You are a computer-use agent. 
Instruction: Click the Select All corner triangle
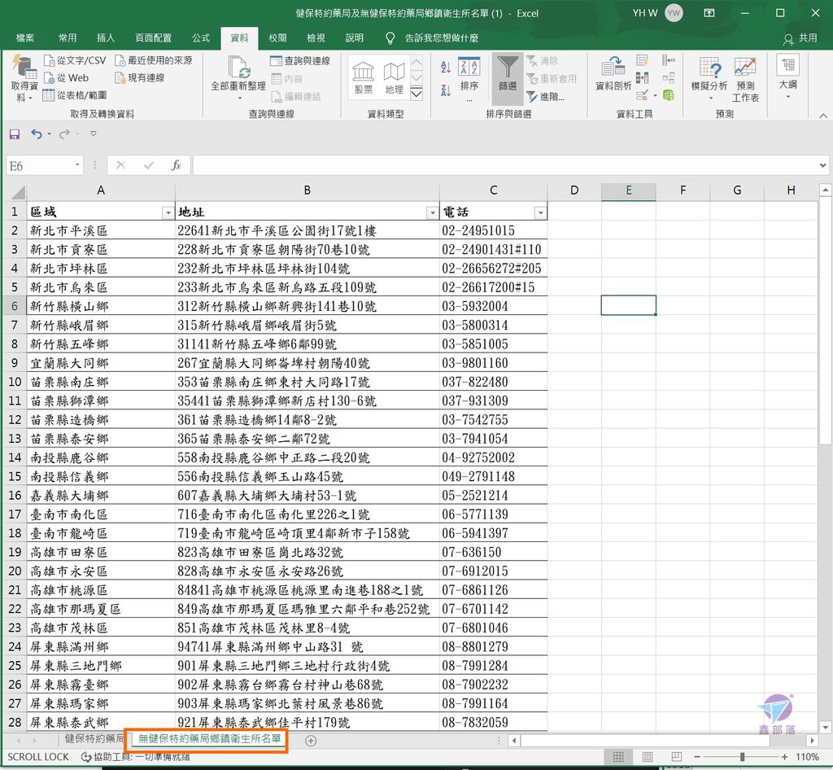pos(16,190)
